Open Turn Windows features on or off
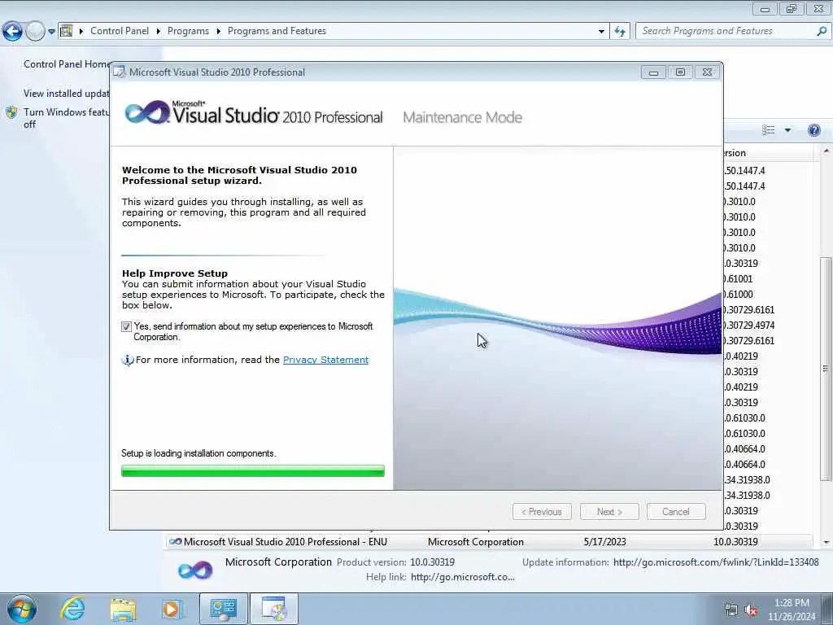The width and height of the screenshot is (833, 625). [67, 118]
